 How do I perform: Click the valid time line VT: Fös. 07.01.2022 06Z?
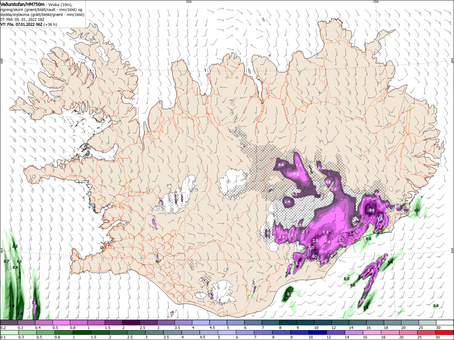coord(21,24)
